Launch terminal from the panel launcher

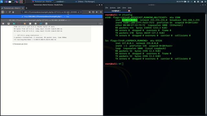tap(13, 2)
